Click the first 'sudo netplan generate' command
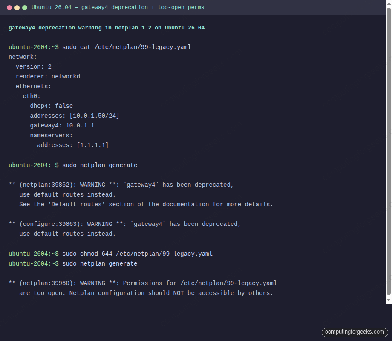Viewport: 392px width, 341px height. click(x=102, y=165)
